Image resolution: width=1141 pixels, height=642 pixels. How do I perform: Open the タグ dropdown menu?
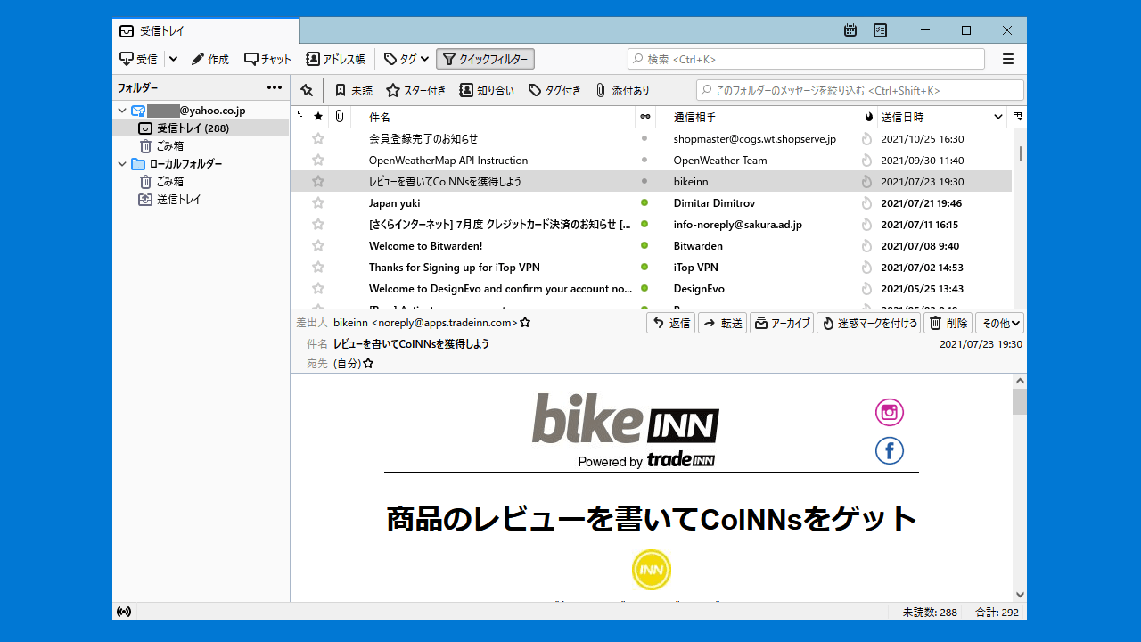pyautogui.click(x=406, y=59)
